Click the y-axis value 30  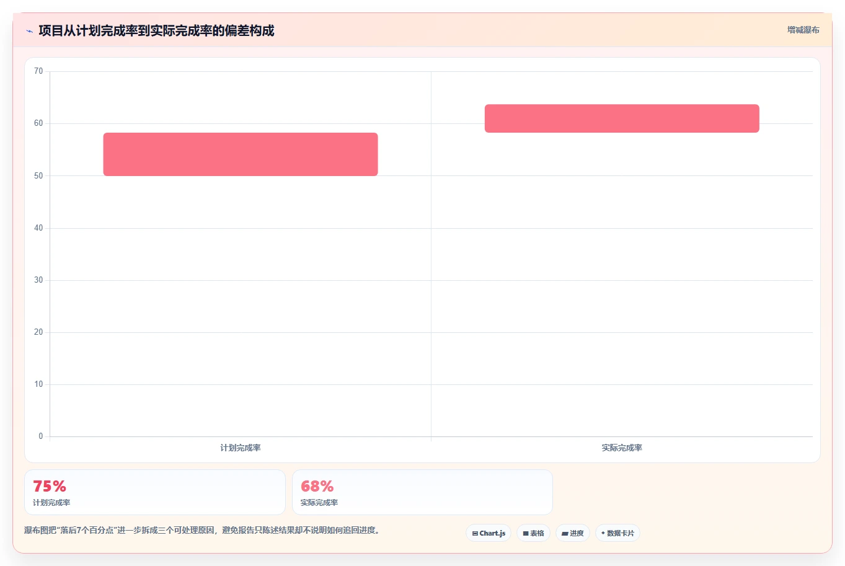click(x=38, y=280)
